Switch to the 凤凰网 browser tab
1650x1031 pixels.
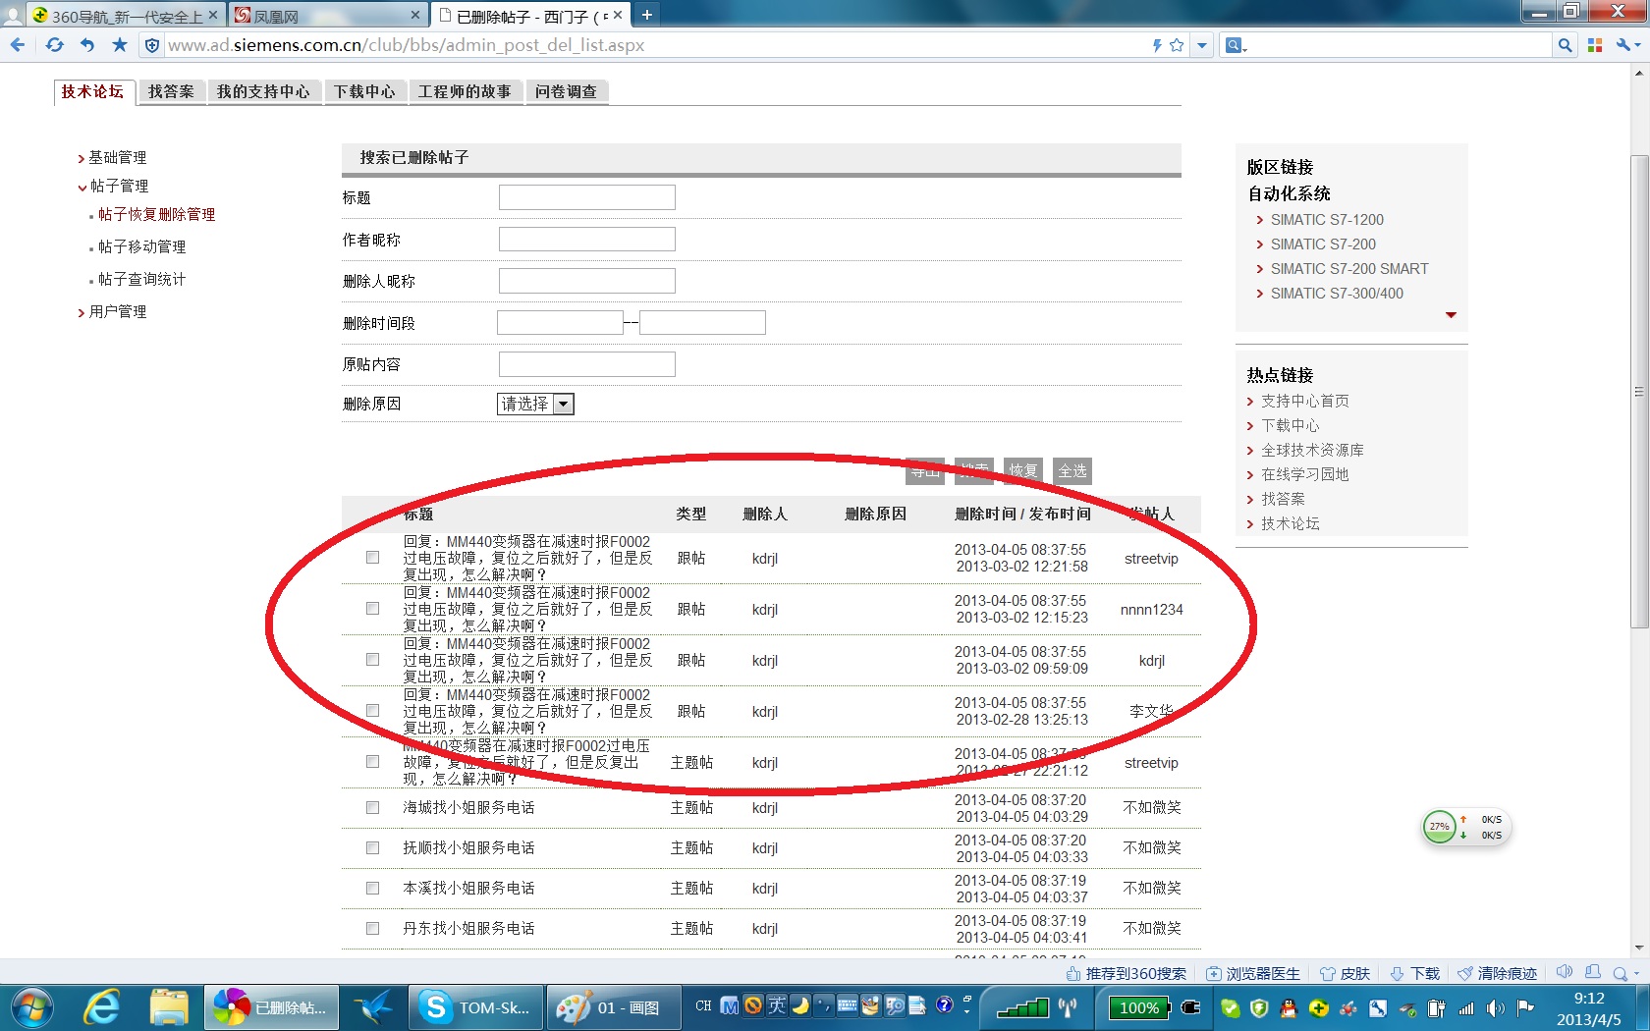coord(327,16)
